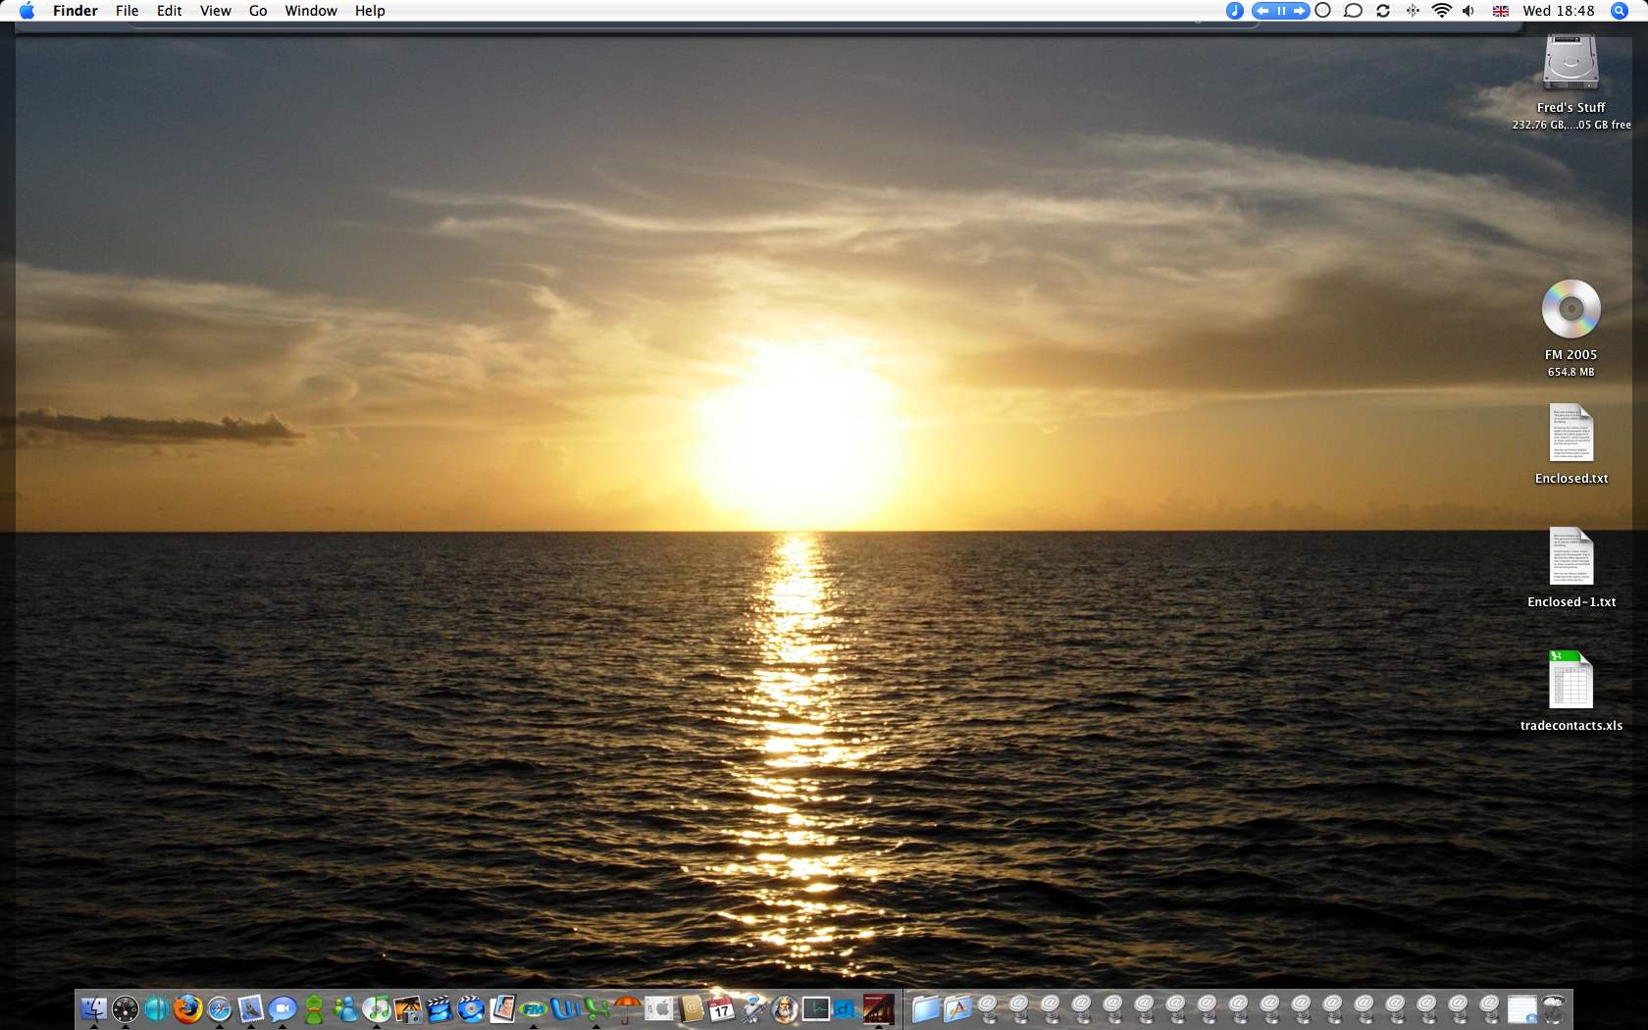Click the orange umbrella Dock icon
The height and width of the screenshot is (1030, 1648).
tap(628, 1008)
